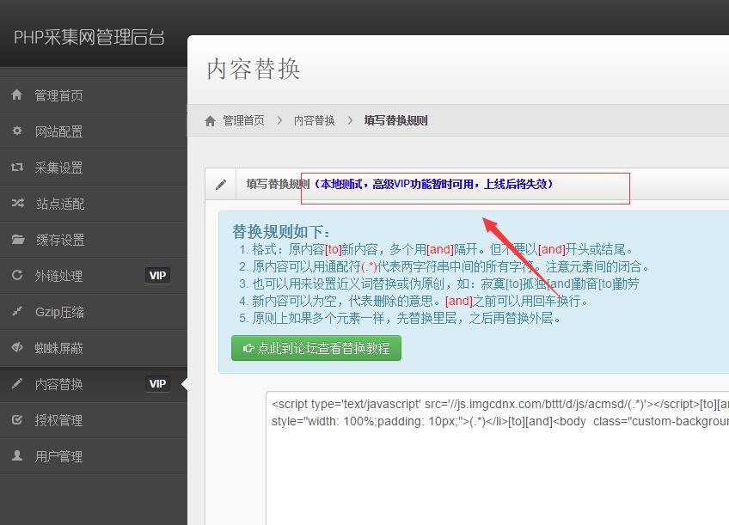This screenshot has height=525, width=729.
Task: Click the home icon beside 管理首页 in sidebar
Action: click(x=16, y=95)
